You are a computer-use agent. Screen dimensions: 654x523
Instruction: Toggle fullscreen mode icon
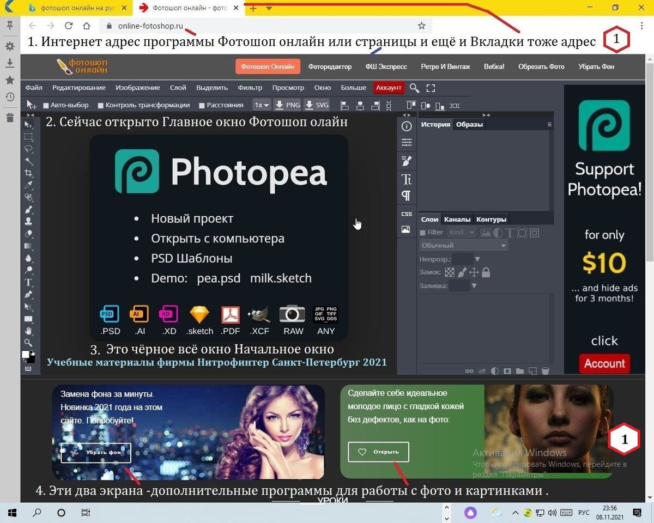431,88
